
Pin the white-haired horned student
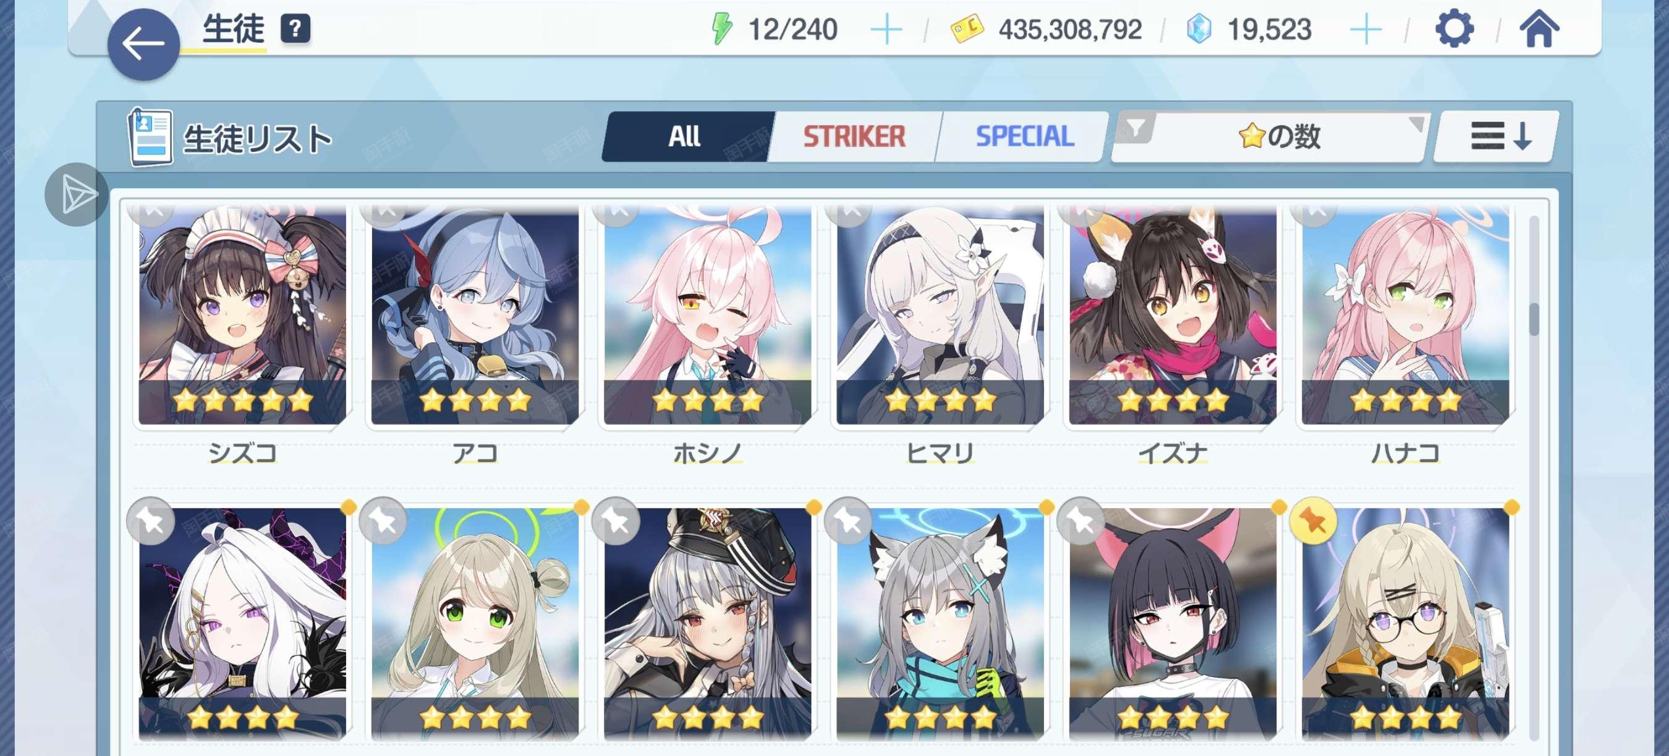pos(150,521)
